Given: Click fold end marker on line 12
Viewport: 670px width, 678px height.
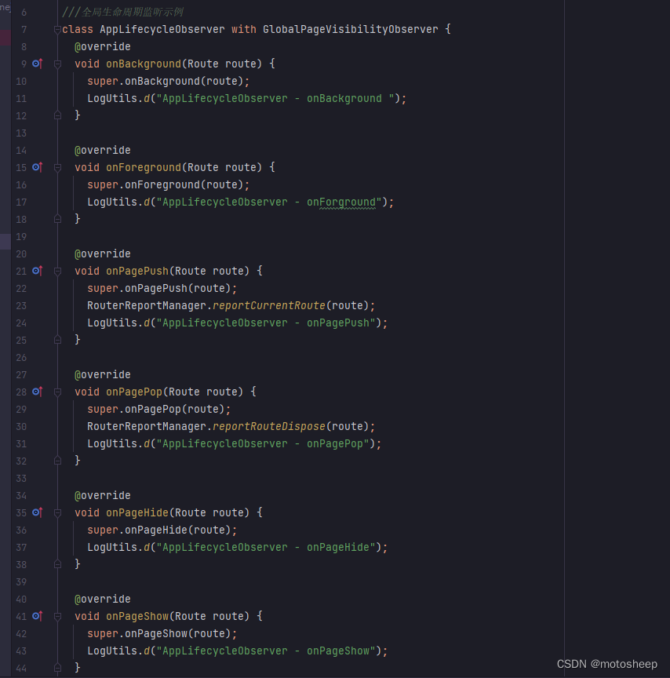Looking at the screenshot, I should (57, 115).
